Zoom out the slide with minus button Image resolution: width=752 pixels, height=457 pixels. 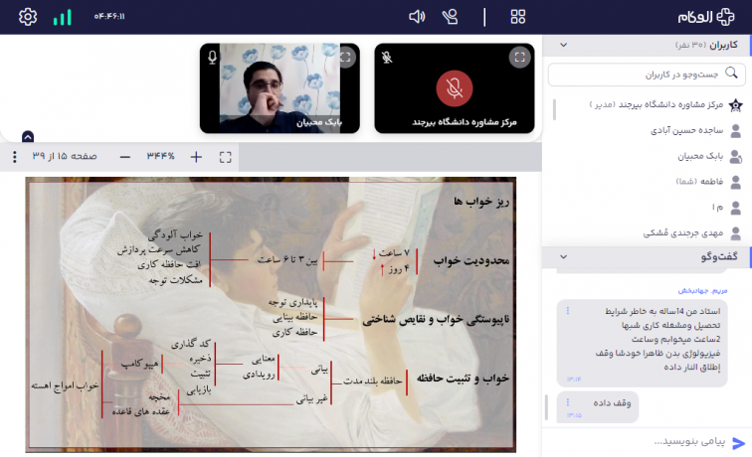(x=125, y=157)
